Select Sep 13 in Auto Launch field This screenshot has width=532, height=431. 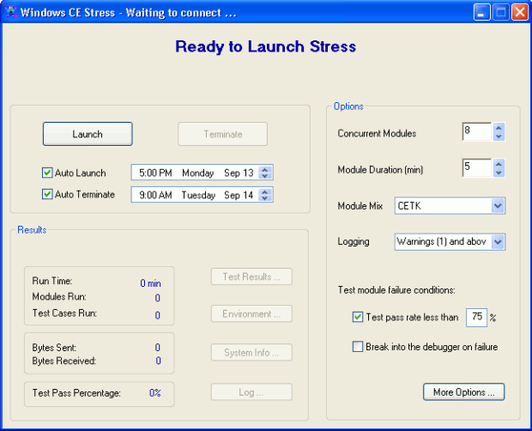(x=239, y=173)
